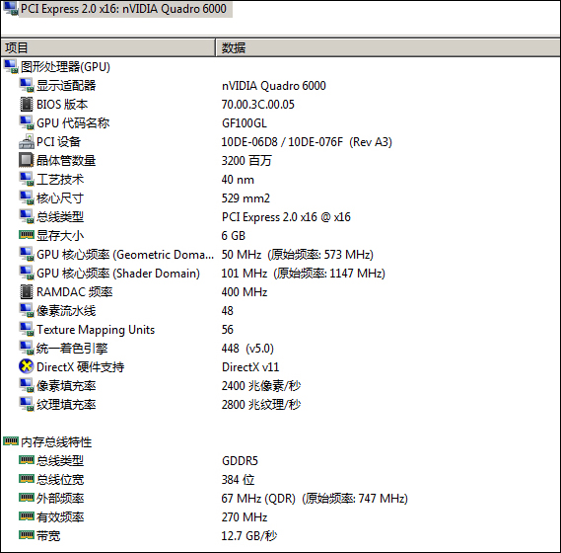Viewport: 561px width, 553px height.
Task: Select the RAMDAC 频率 row label
Action: [x=74, y=291]
